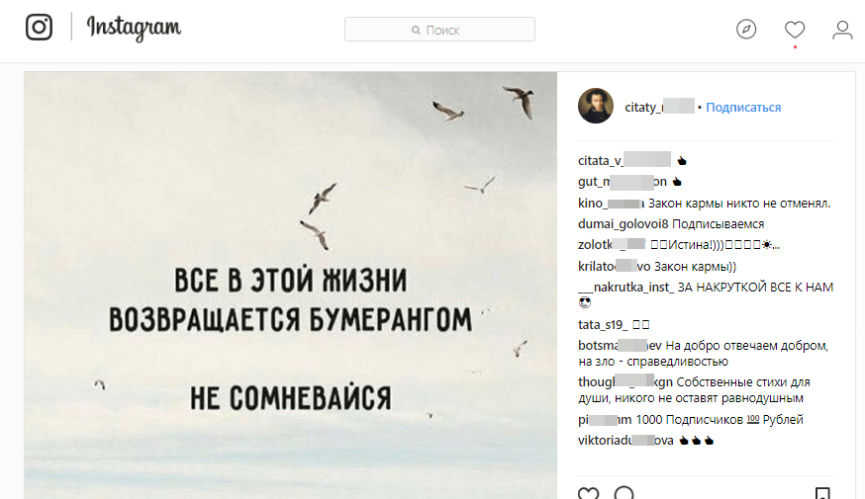Open the activity heart icon in header
Image resolution: width=865 pixels, height=499 pixels.
[x=795, y=30]
